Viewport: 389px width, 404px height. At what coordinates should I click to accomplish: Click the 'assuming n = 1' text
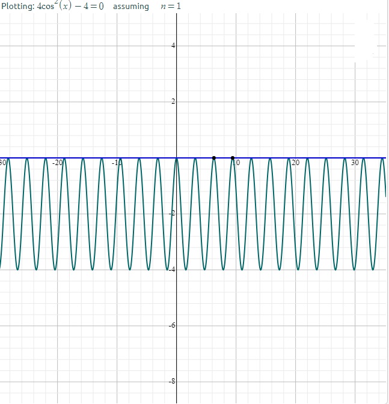click(x=146, y=7)
